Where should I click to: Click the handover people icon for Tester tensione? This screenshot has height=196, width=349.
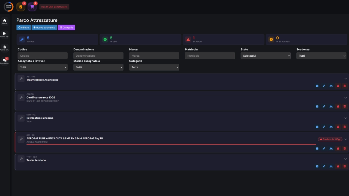(x=331, y=166)
